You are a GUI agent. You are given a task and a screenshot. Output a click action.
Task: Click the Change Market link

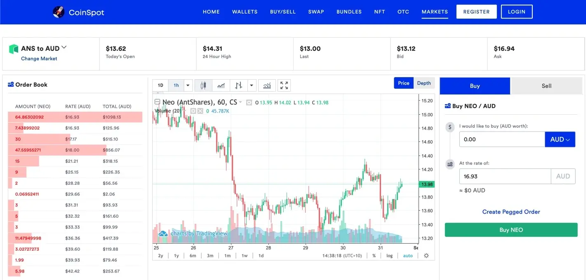[39, 59]
